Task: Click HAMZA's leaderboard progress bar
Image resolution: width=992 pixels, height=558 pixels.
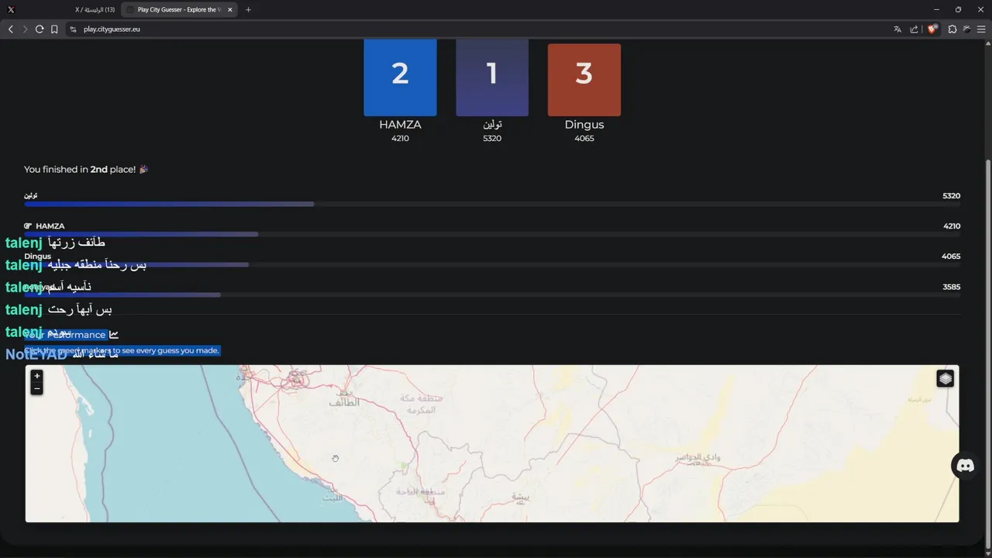Action: (492, 234)
